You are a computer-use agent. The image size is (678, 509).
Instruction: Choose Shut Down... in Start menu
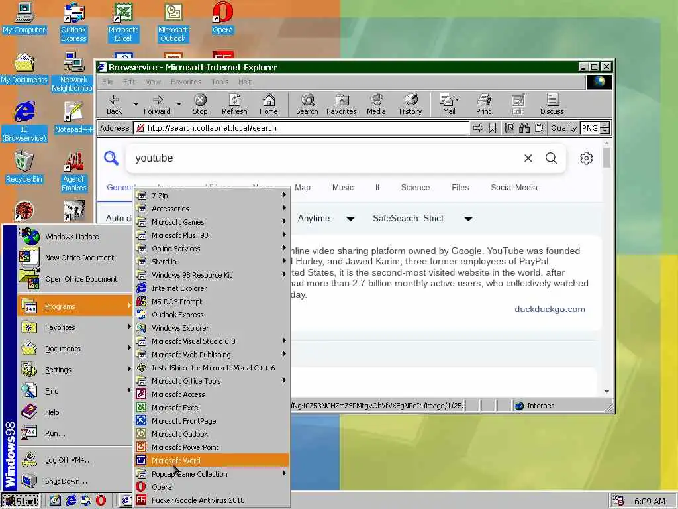pos(75,481)
